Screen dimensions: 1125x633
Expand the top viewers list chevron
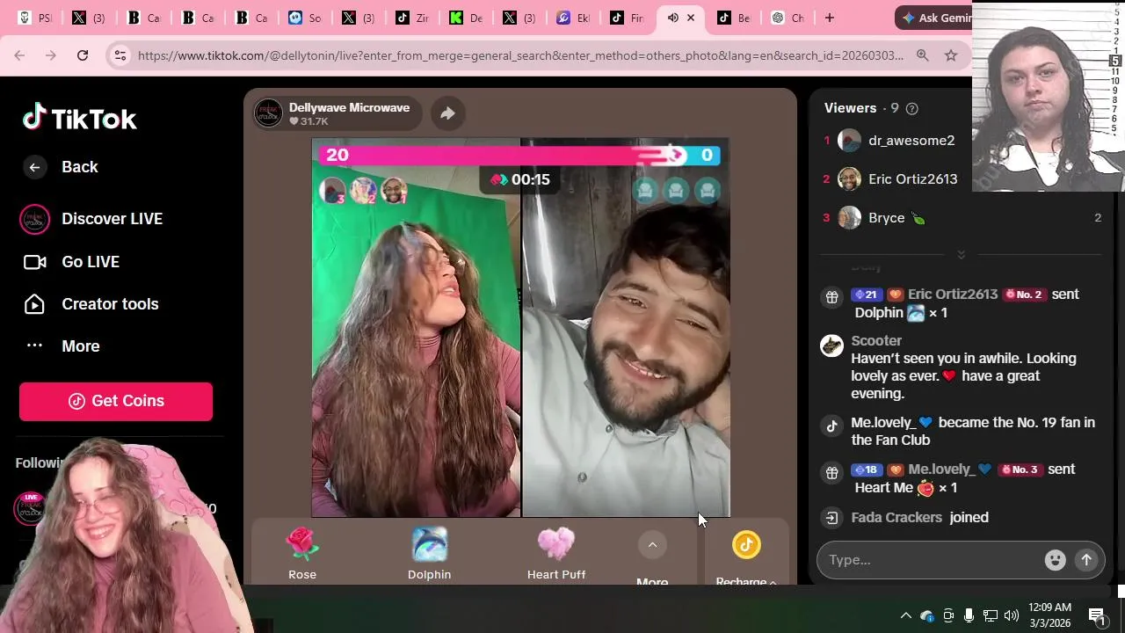point(961,254)
